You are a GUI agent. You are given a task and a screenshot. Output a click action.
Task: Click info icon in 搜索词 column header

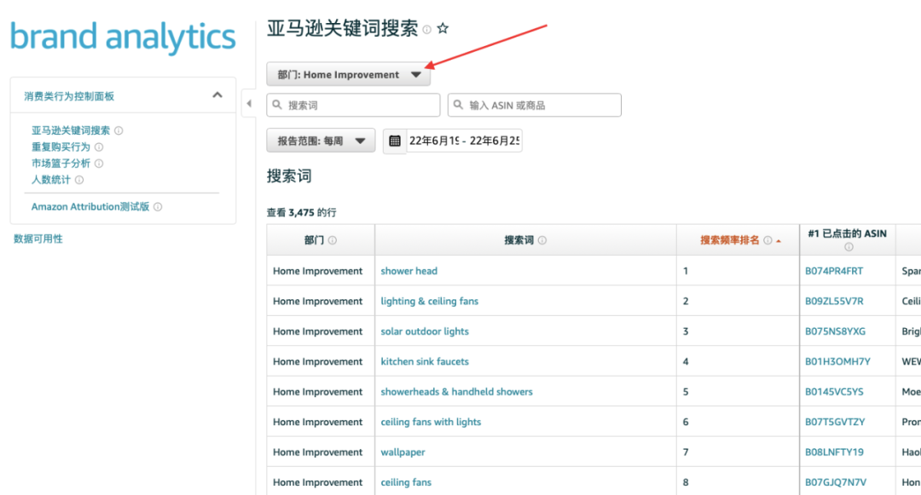[x=542, y=240]
